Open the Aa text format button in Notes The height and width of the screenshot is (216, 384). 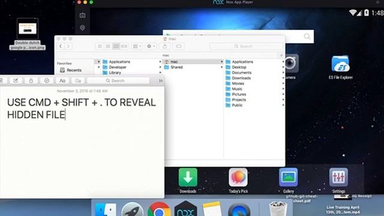(x=62, y=80)
